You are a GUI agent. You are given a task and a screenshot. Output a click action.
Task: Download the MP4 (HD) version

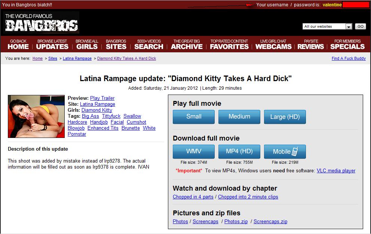[239, 151]
